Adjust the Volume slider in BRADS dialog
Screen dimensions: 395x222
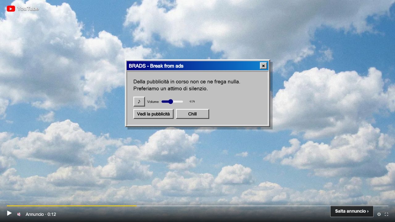[172, 101]
